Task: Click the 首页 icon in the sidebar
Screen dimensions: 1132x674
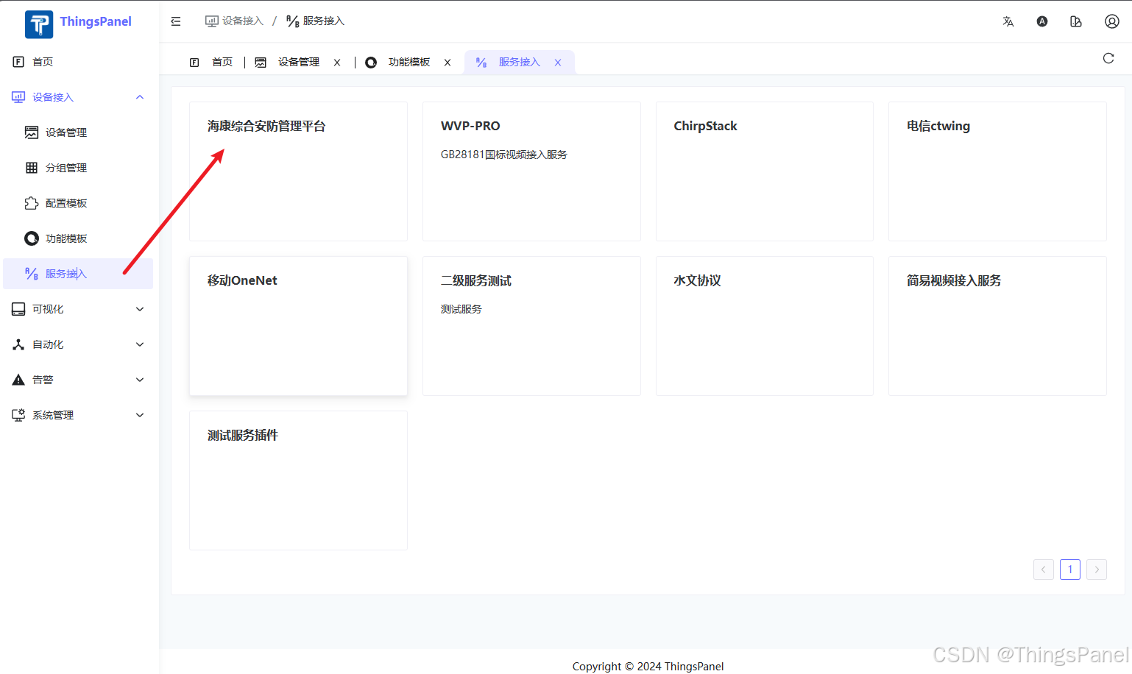Action: pyautogui.click(x=18, y=62)
